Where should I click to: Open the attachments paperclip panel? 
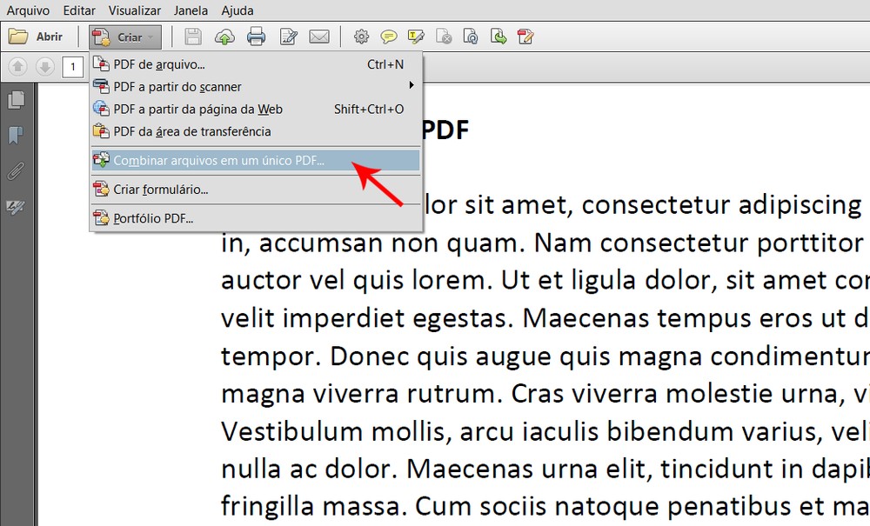tap(14, 170)
